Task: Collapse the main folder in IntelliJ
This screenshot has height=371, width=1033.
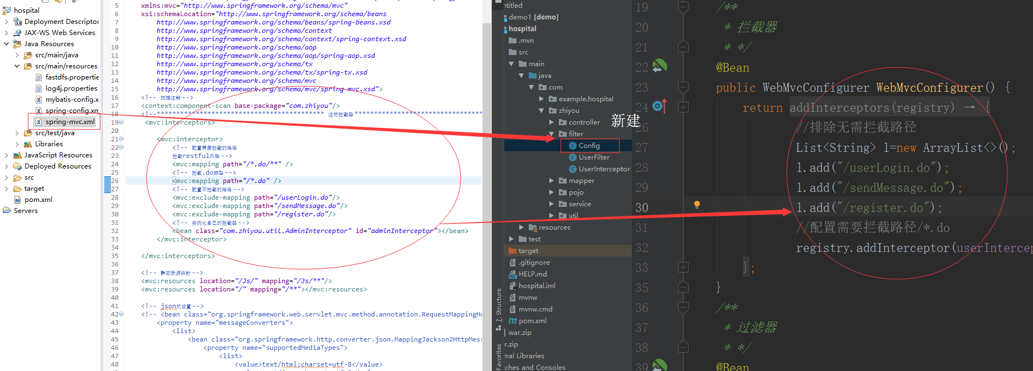Action: pyautogui.click(x=511, y=64)
